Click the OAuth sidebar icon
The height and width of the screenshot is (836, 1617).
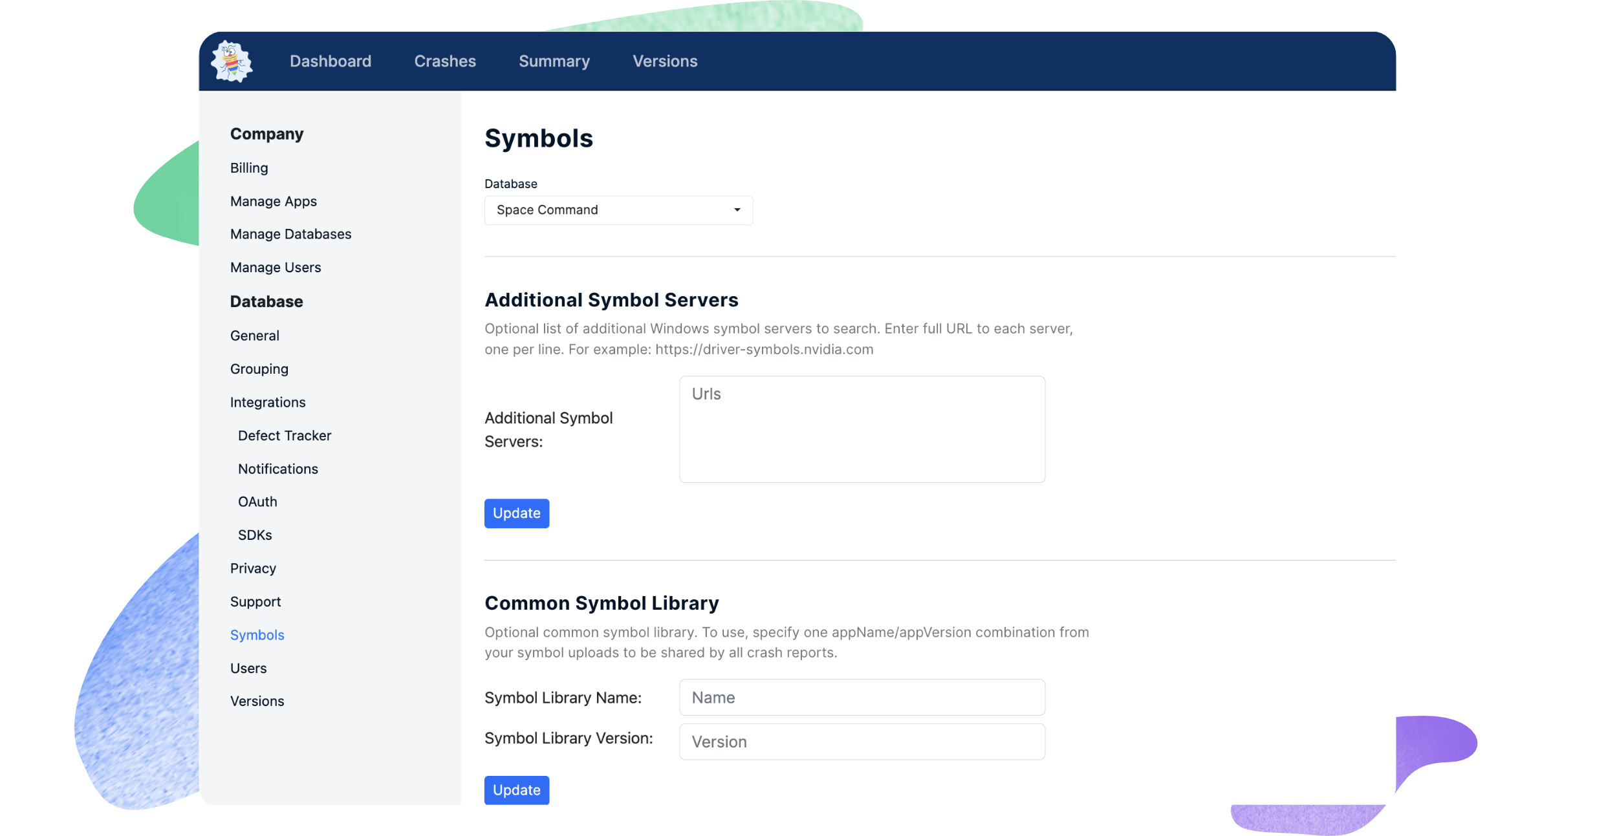(258, 501)
